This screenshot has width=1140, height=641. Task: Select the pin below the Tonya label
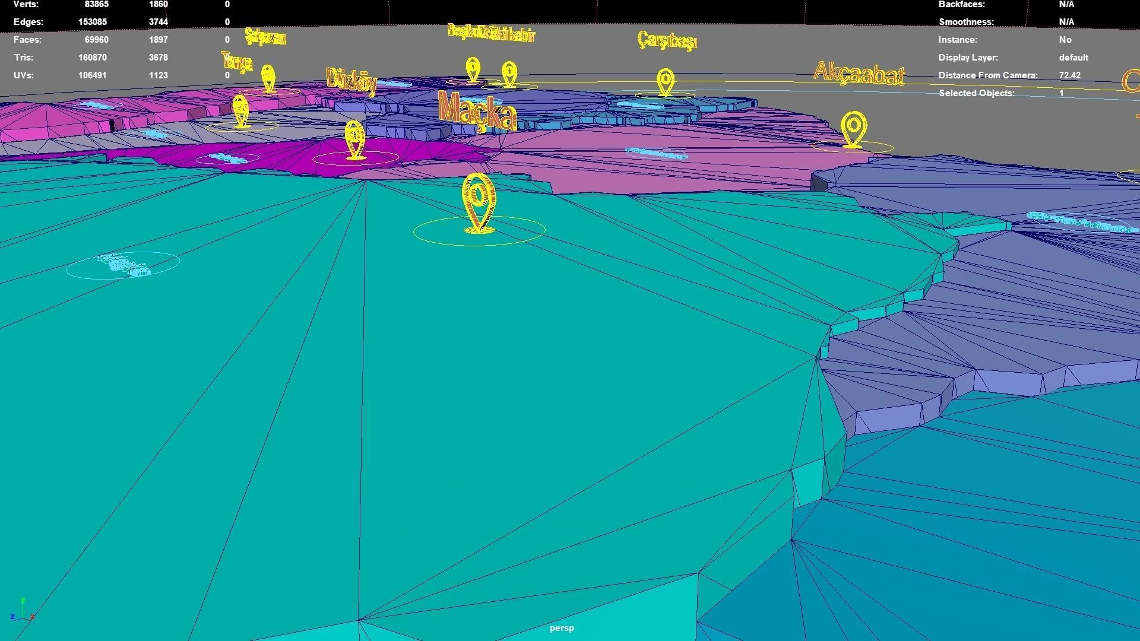[240, 110]
